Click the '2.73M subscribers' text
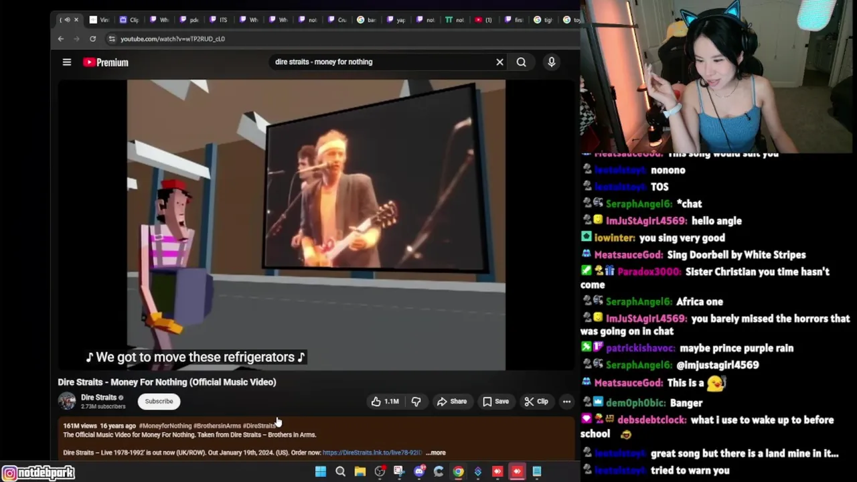Screen dimensions: 857x482 103,406
